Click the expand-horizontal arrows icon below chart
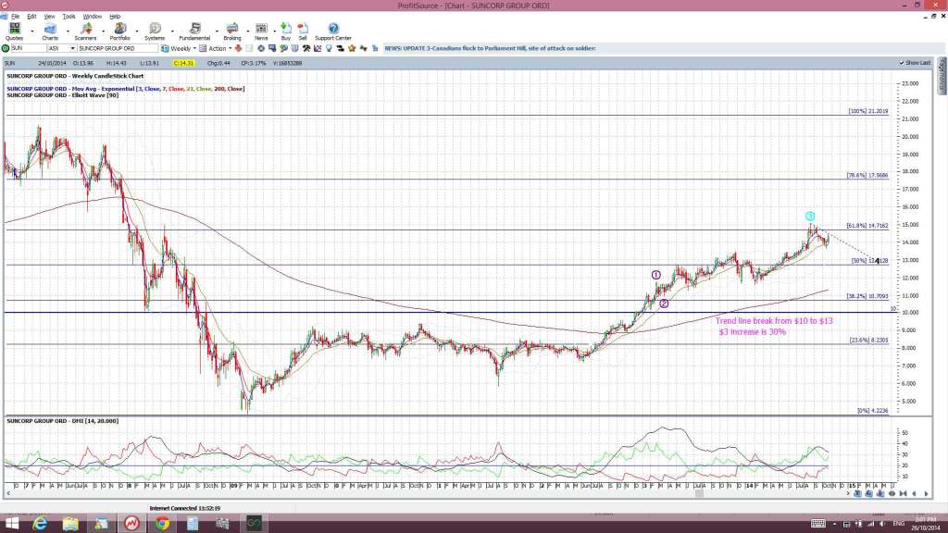Viewport: 948px width, 533px height. [892, 494]
